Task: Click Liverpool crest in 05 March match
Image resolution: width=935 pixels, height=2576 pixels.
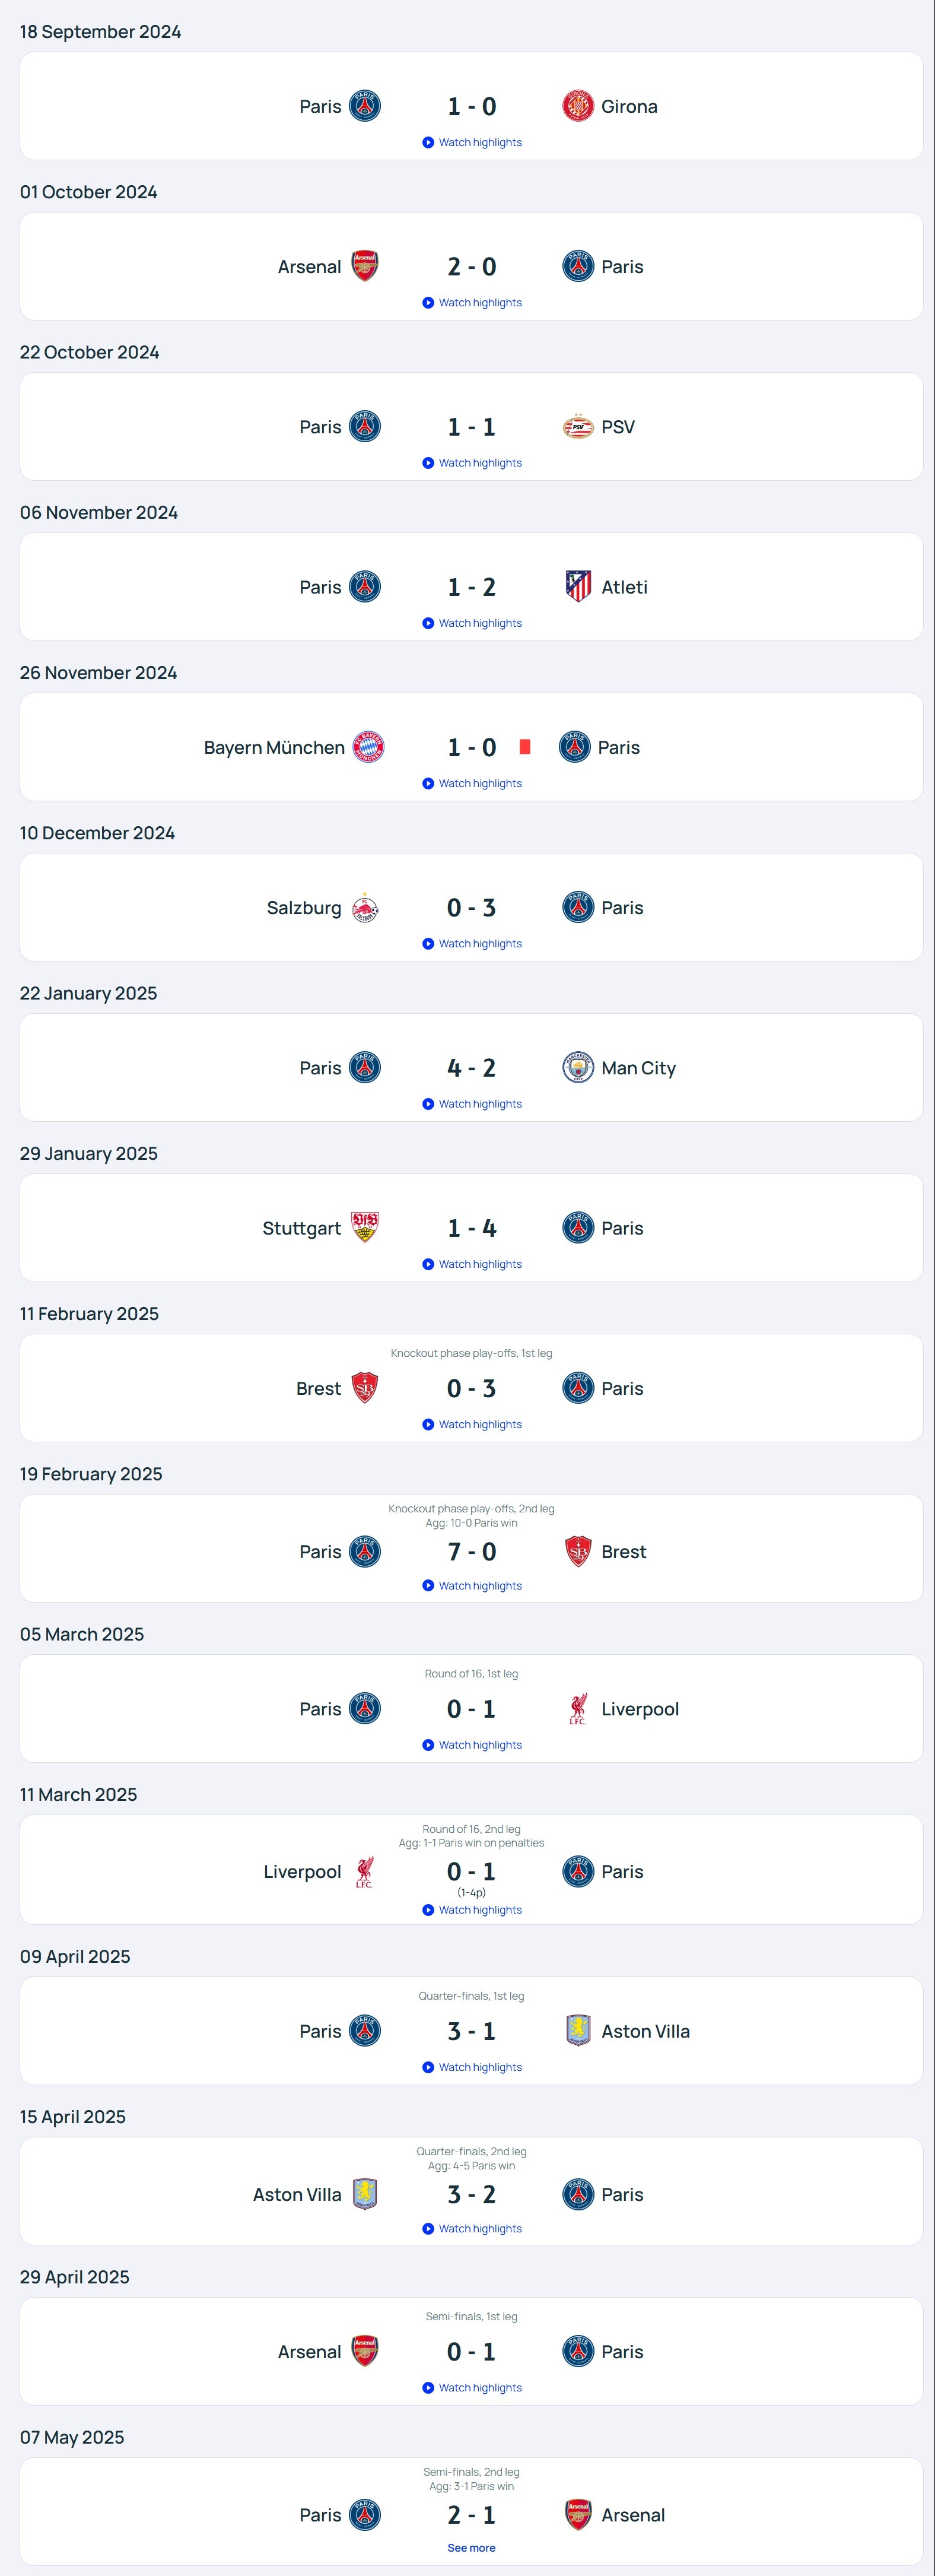Action: coord(578,1709)
